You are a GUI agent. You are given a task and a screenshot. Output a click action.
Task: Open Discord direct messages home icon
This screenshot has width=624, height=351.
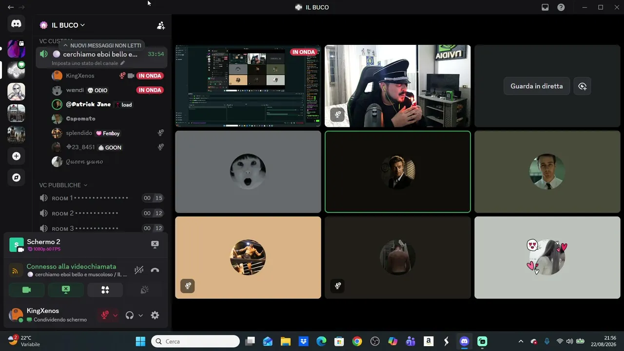[x=16, y=24]
